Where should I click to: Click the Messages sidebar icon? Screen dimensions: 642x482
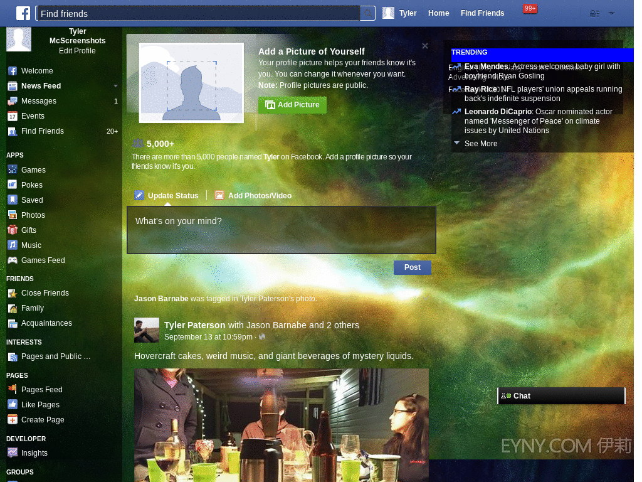[13, 101]
